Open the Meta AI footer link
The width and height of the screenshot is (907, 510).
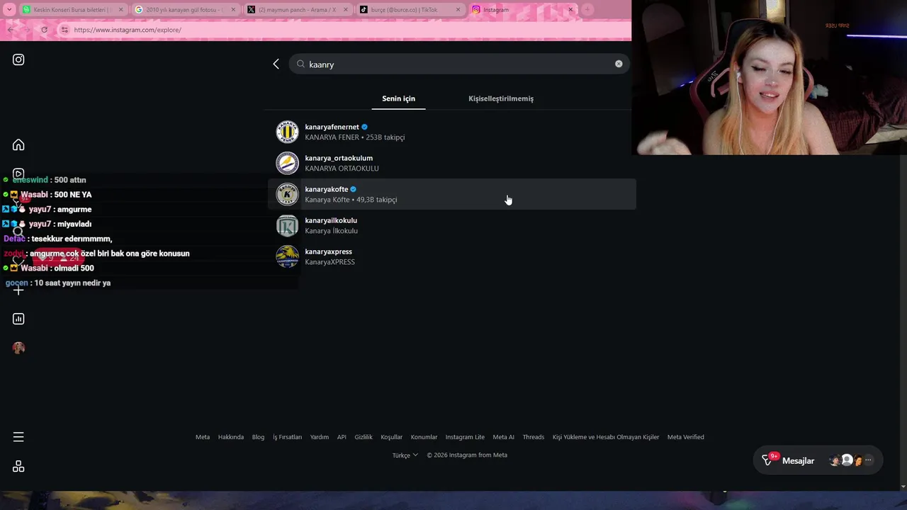click(504, 437)
